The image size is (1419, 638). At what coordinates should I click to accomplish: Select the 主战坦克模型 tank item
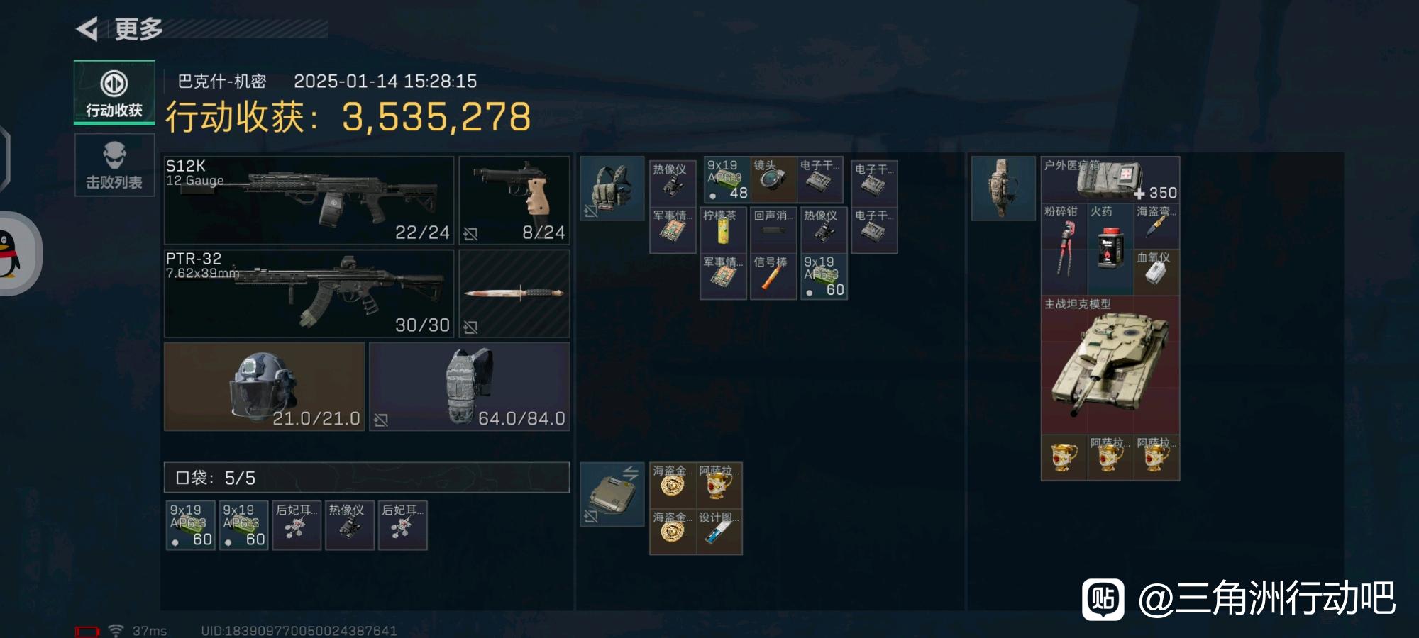click(x=1110, y=365)
